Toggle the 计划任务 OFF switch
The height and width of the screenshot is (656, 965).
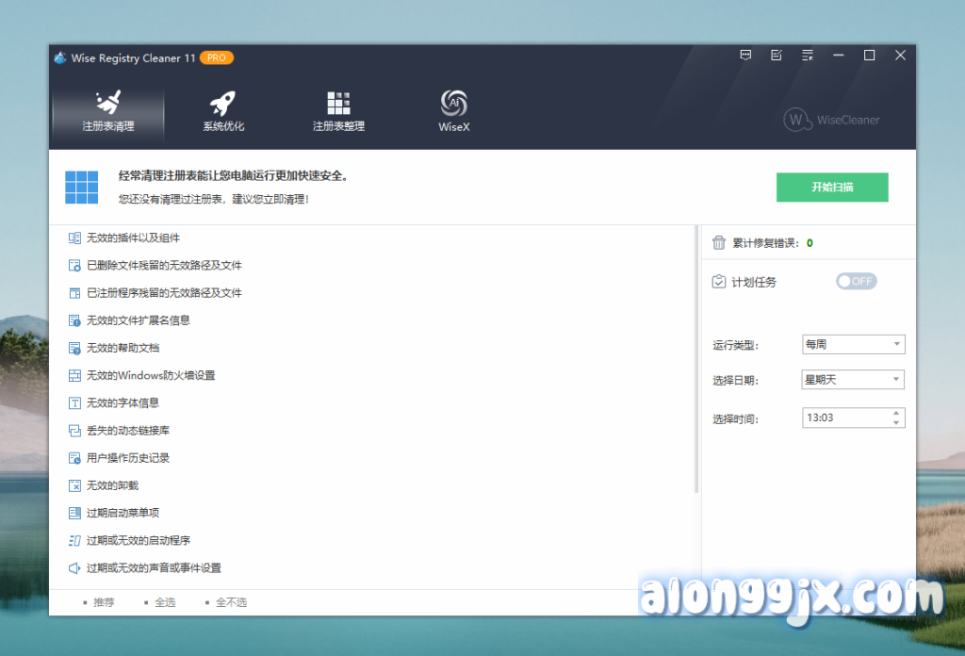[x=856, y=281]
